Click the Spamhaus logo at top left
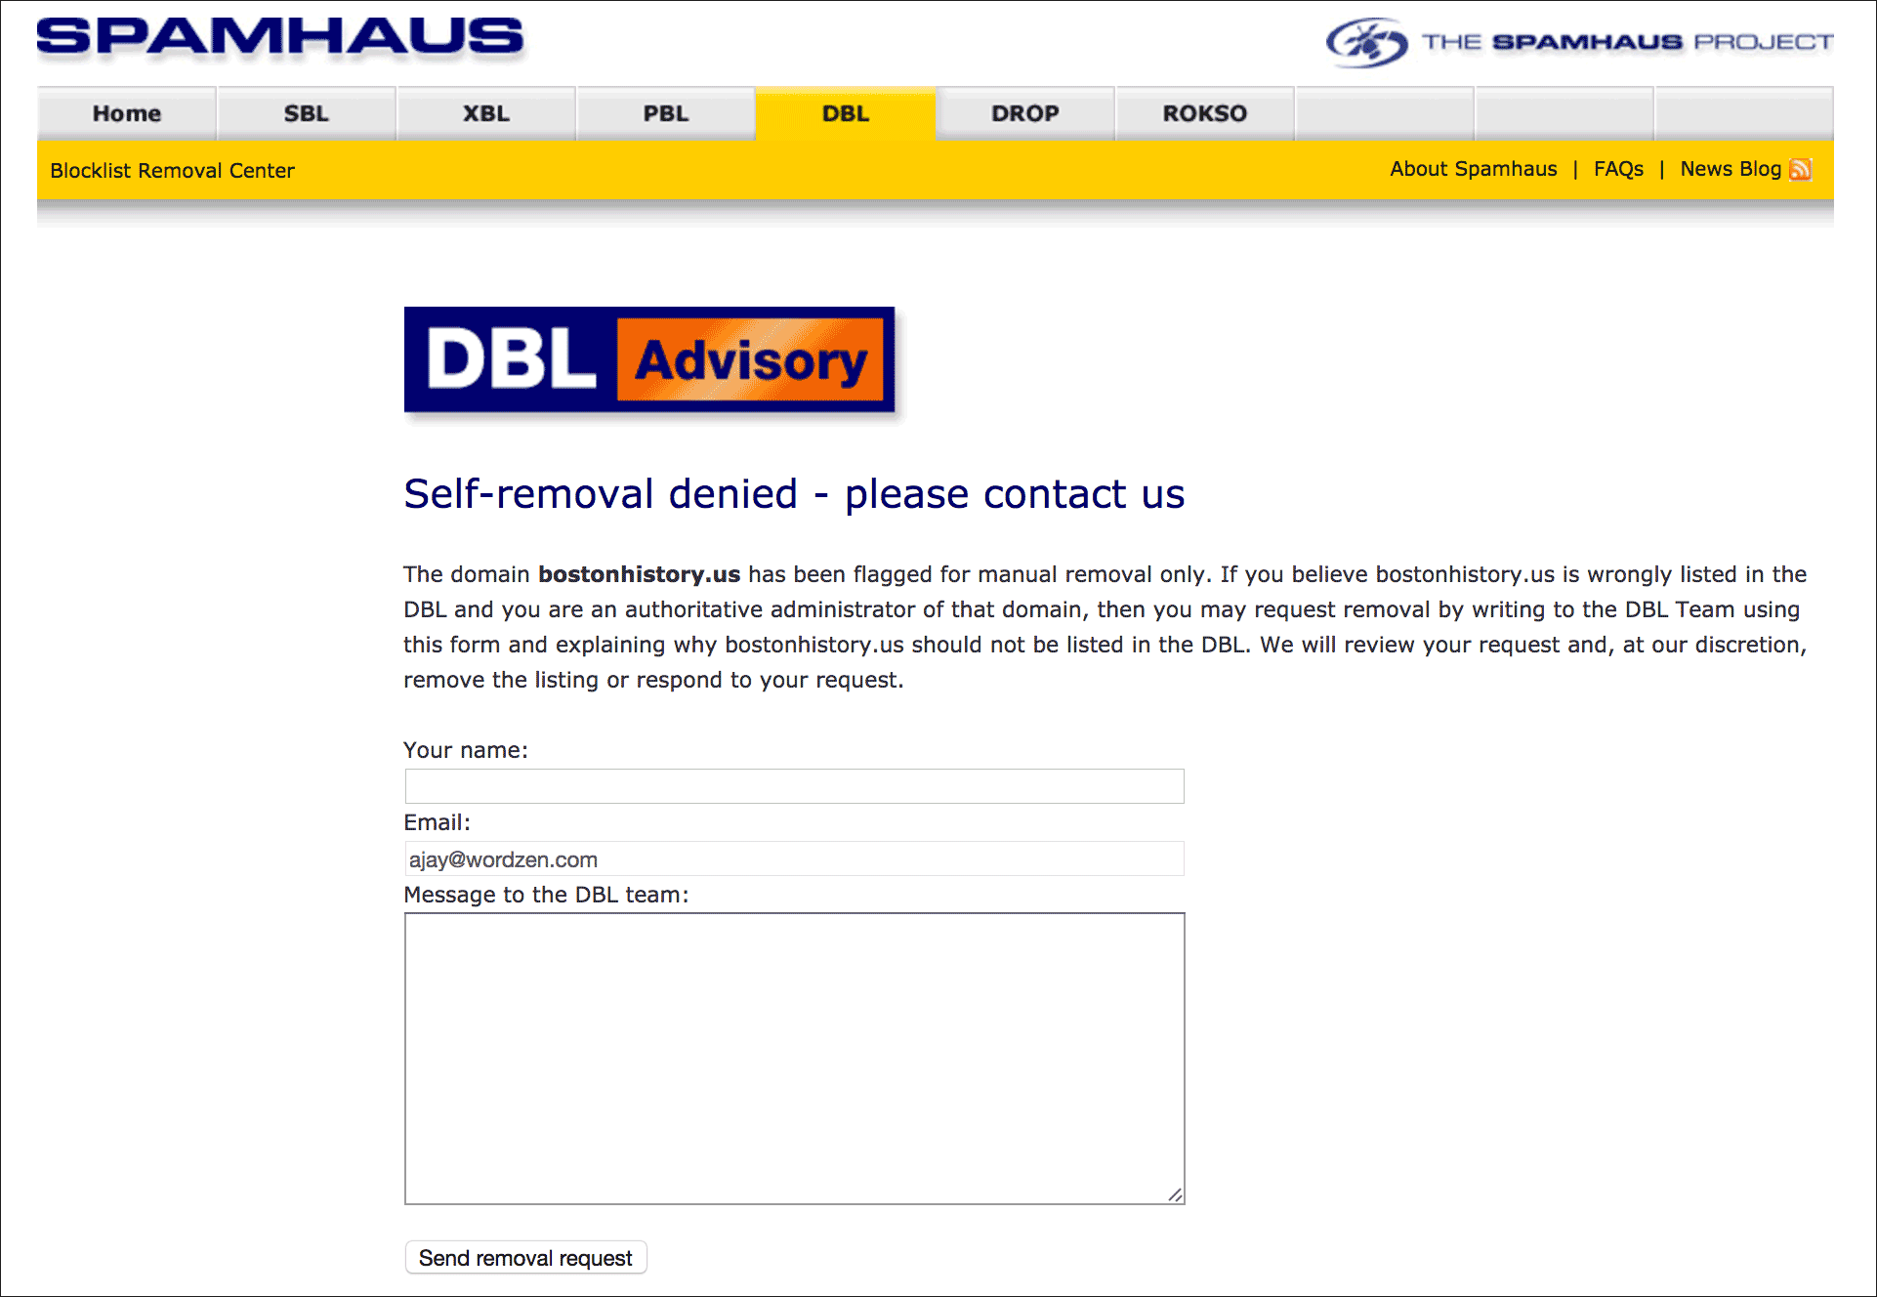This screenshot has height=1297, width=1877. (279, 37)
